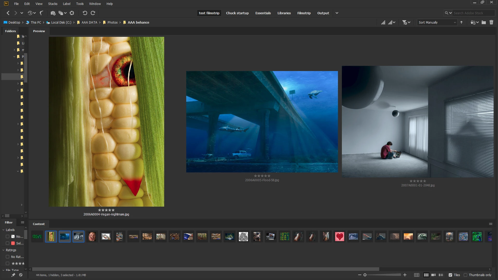Click the Get Photos from Camera icon
The image size is (498, 280).
click(x=53, y=13)
